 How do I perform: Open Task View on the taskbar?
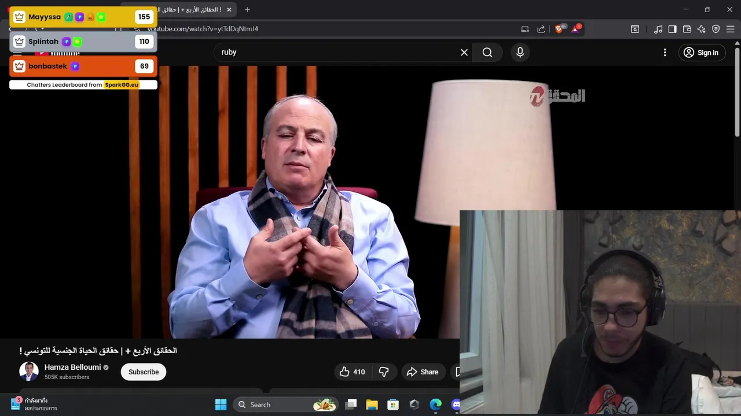(351, 405)
